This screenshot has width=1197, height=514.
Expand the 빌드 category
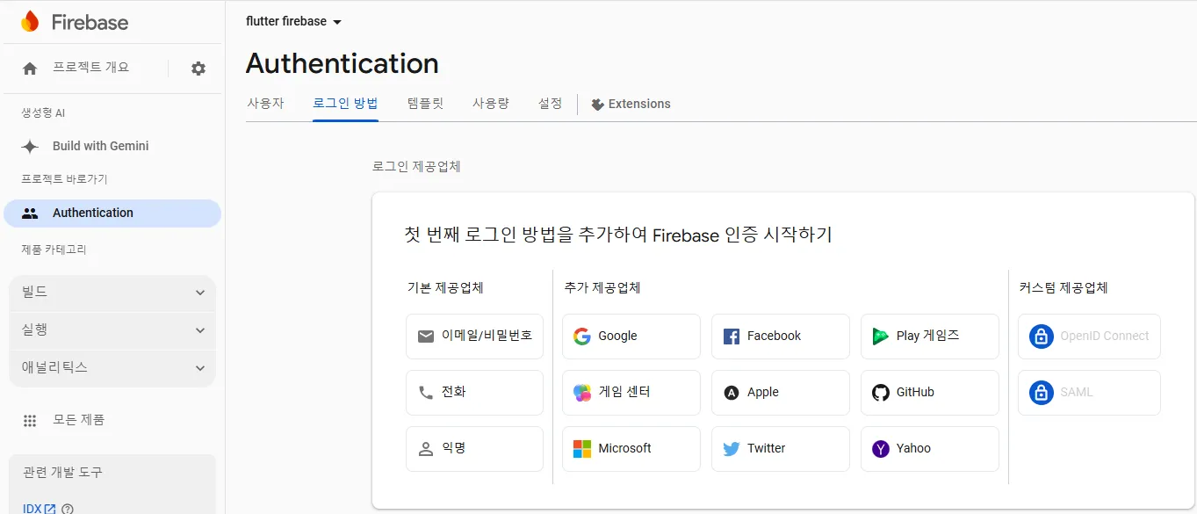[x=112, y=293]
